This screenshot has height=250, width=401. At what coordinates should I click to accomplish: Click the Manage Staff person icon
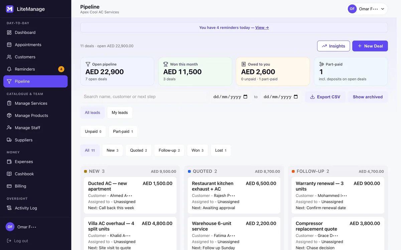tap(9, 128)
